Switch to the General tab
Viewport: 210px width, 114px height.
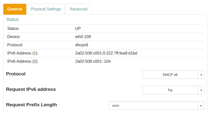click(x=15, y=9)
